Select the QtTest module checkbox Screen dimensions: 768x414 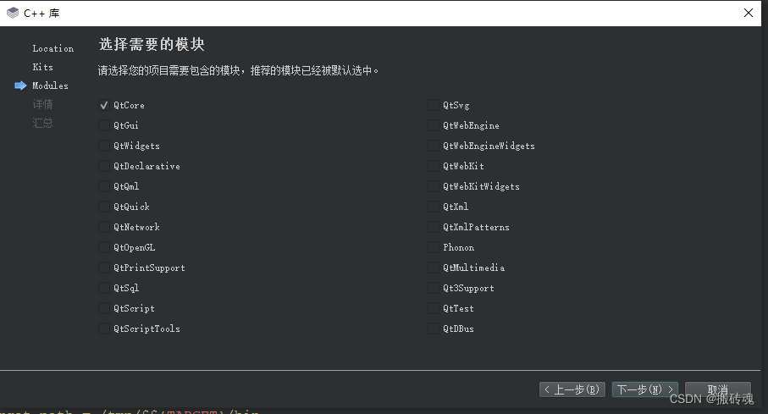point(434,309)
